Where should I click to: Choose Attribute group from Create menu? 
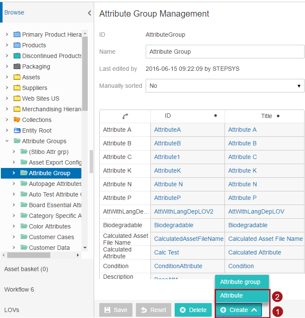point(242,282)
